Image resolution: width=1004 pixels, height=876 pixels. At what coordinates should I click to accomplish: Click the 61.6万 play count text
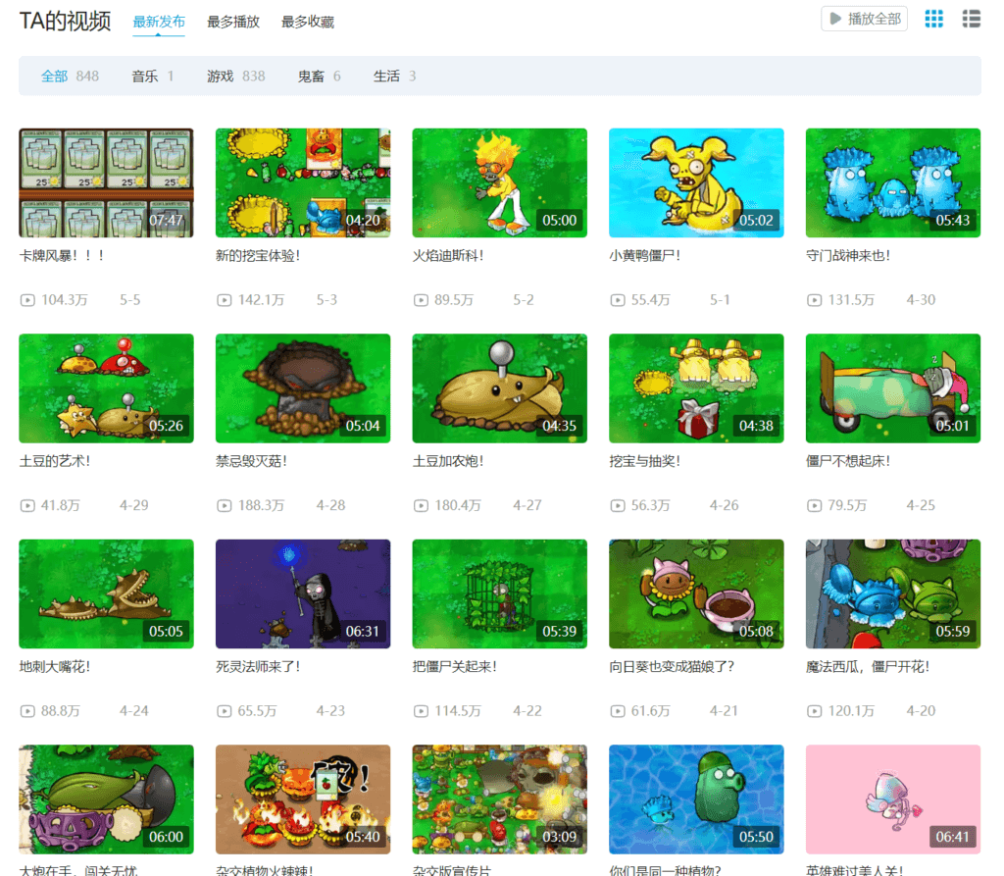pyautogui.click(x=651, y=711)
